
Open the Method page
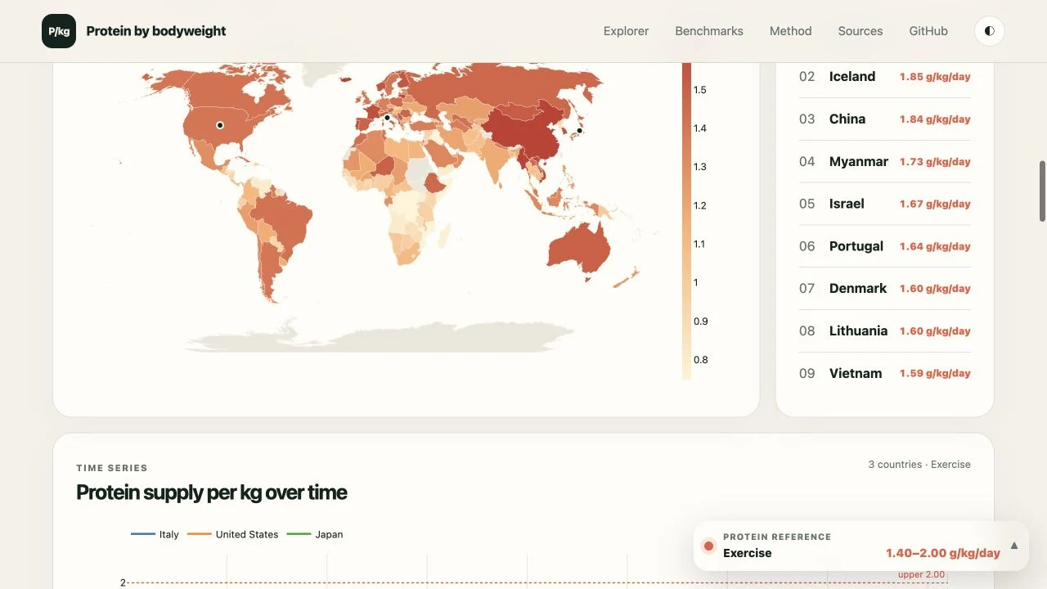point(791,31)
